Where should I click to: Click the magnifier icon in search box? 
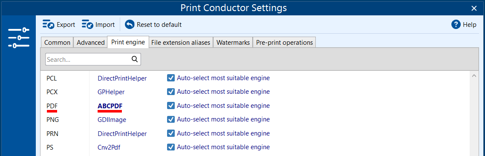[135, 59]
